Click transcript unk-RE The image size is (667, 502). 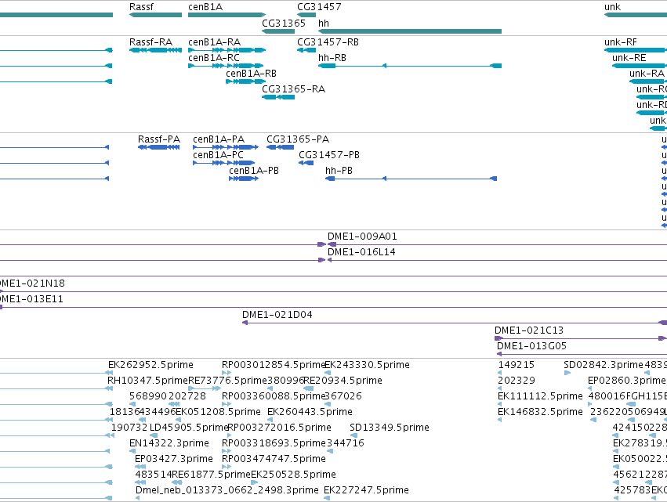pos(629,58)
